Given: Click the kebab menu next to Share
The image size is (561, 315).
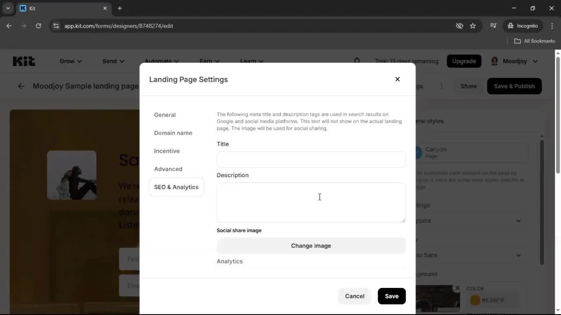Looking at the screenshot, I should pos(441,86).
